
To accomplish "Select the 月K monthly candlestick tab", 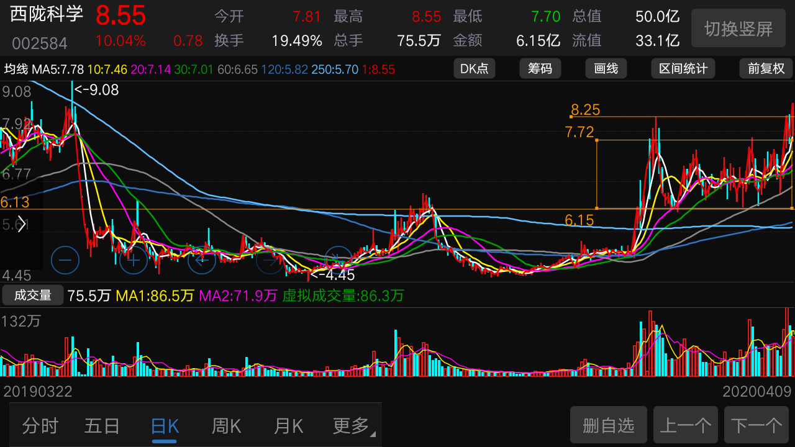I will click(x=289, y=426).
